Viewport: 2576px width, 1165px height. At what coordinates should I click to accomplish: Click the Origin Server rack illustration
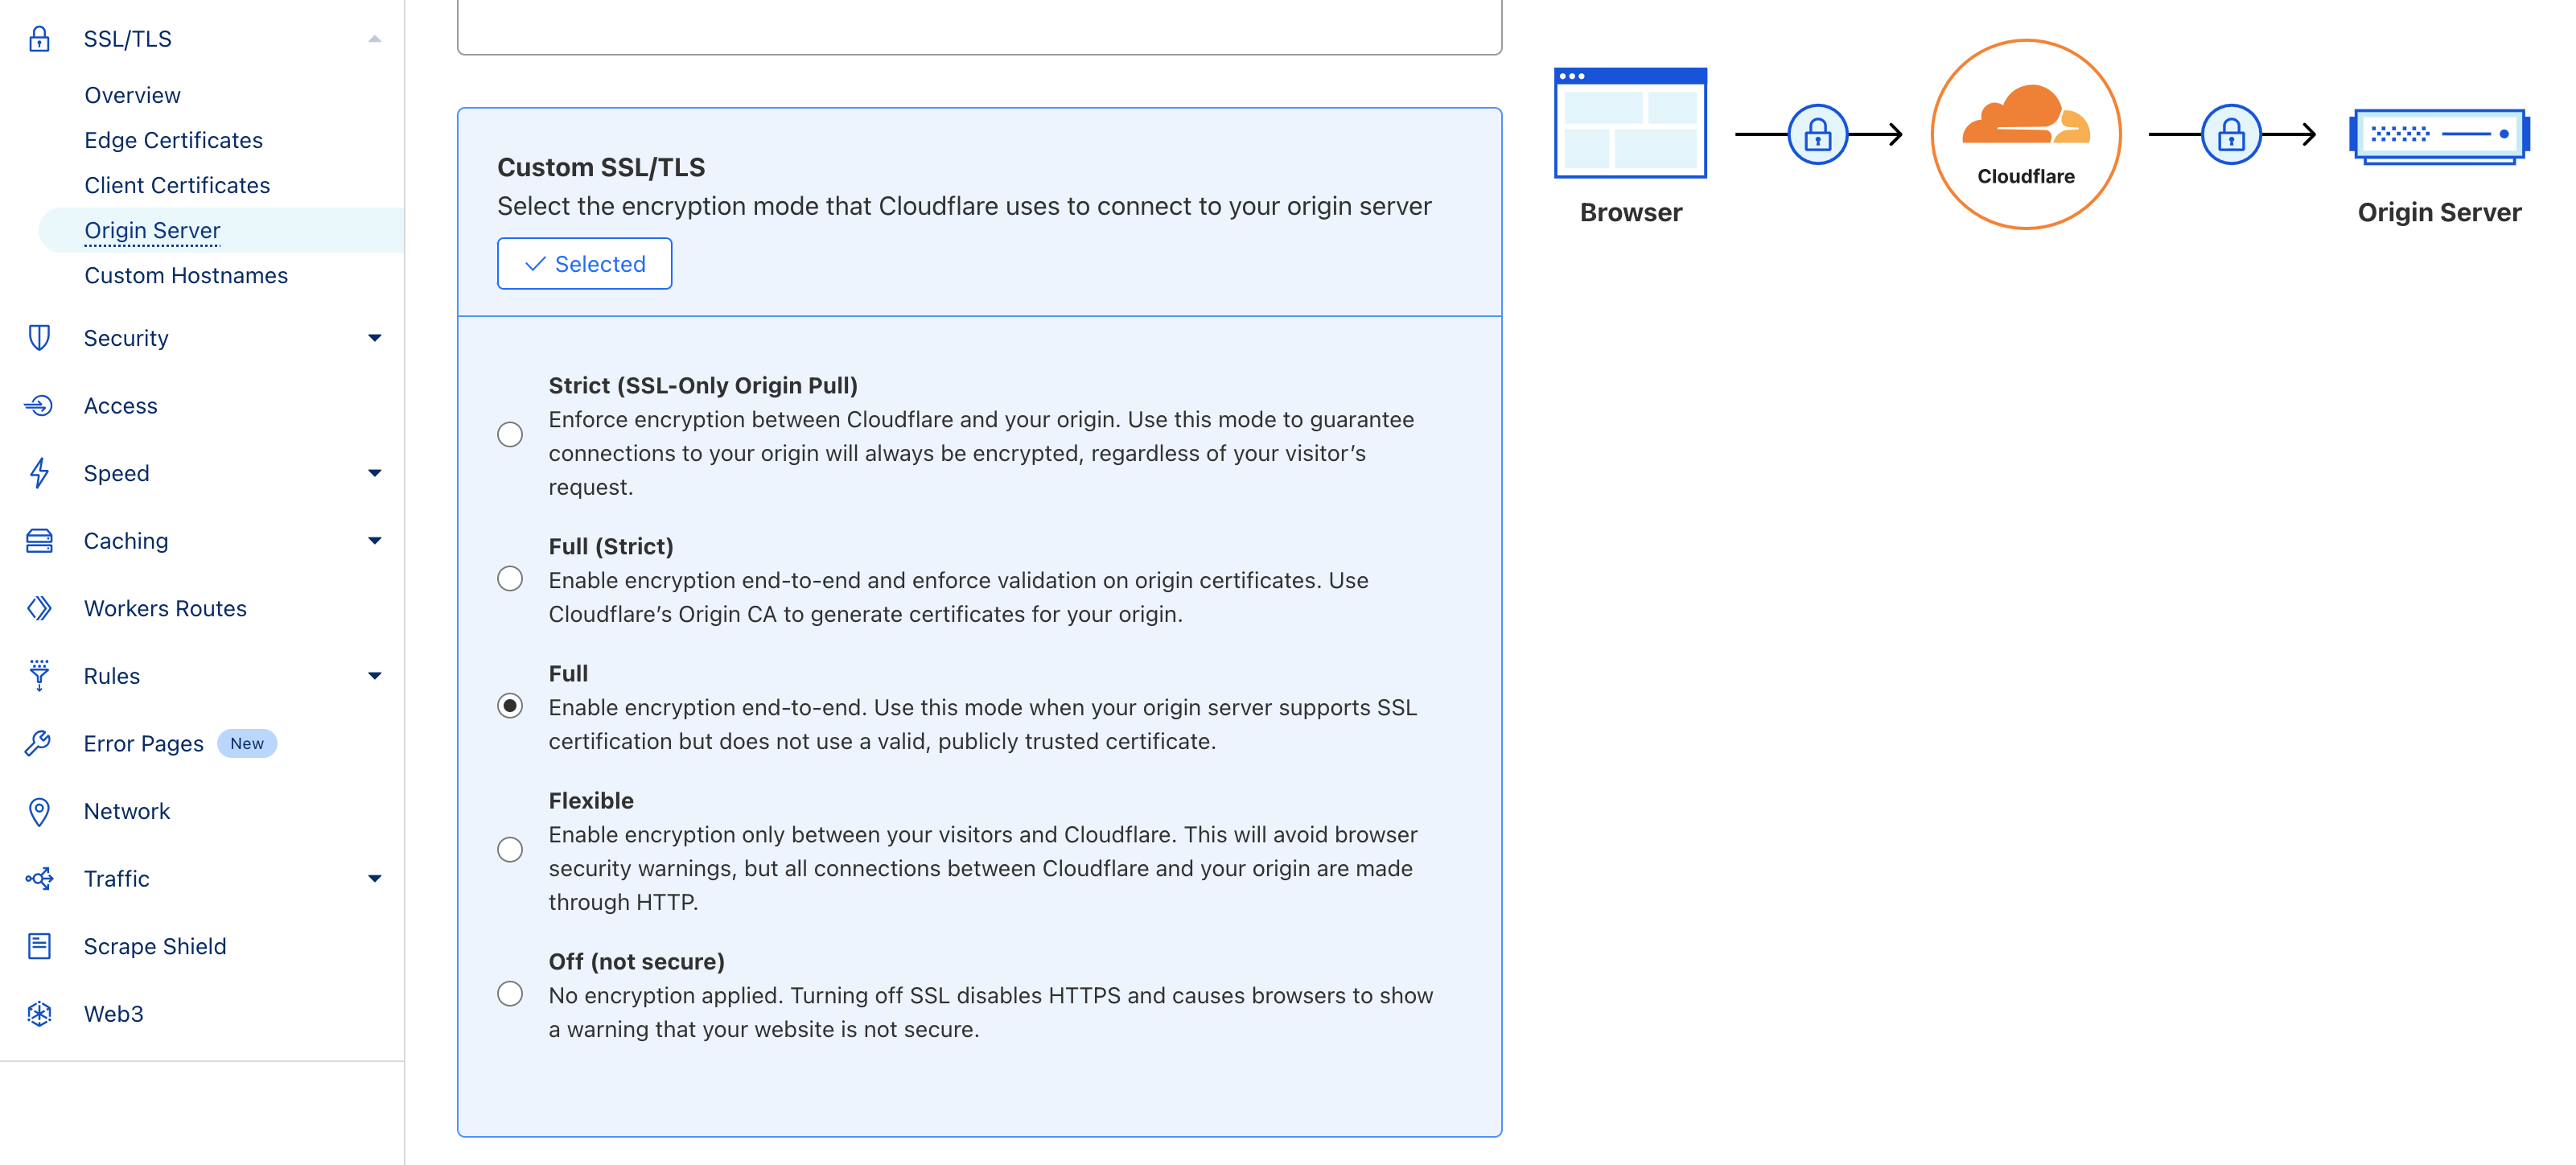(x=2439, y=135)
